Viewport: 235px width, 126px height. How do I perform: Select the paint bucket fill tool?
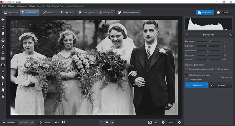click(x=3, y=84)
